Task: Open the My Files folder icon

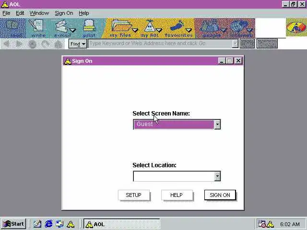Action: point(121,26)
